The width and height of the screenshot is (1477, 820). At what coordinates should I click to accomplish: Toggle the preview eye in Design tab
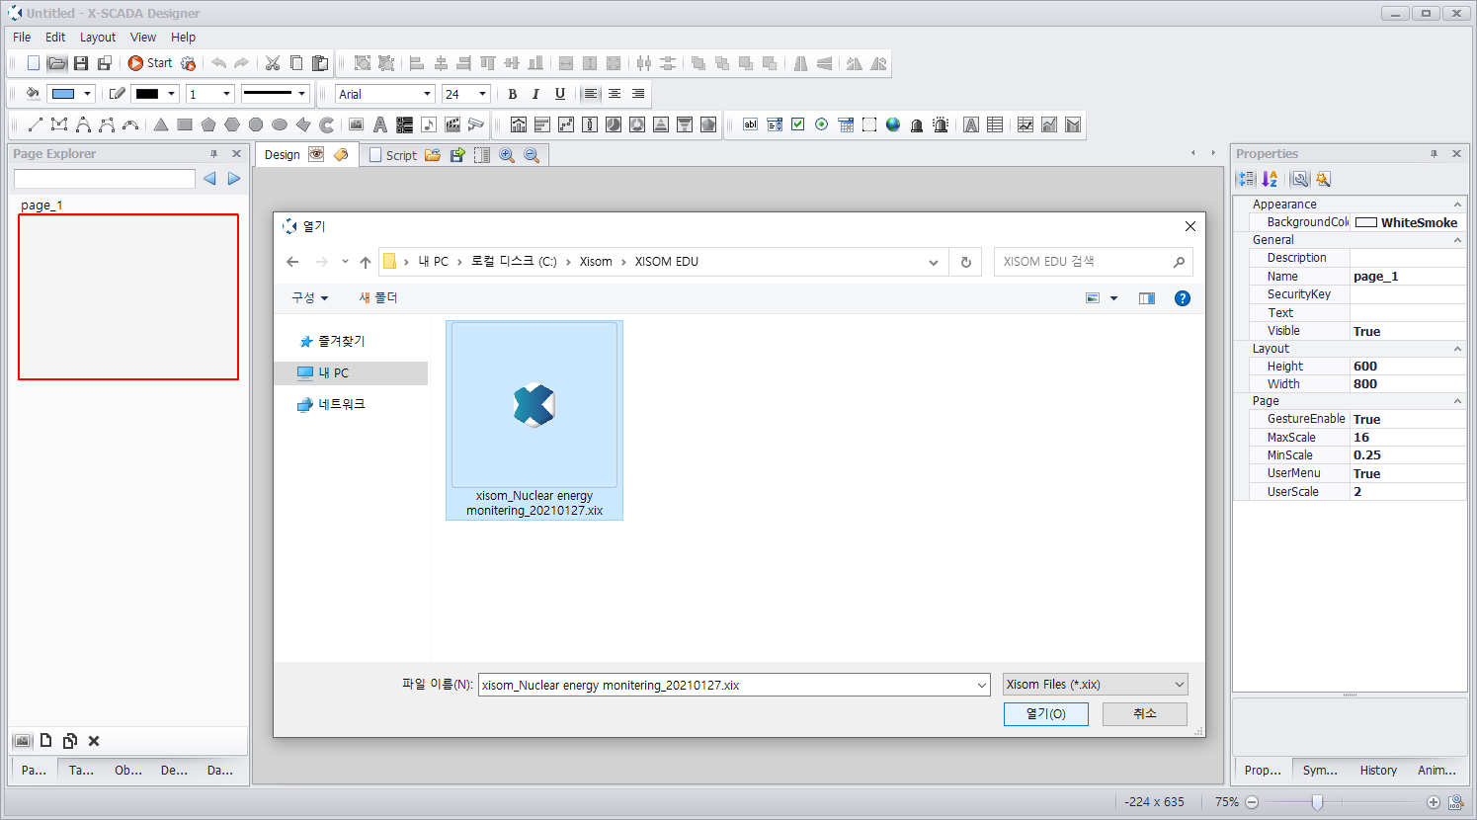(316, 154)
